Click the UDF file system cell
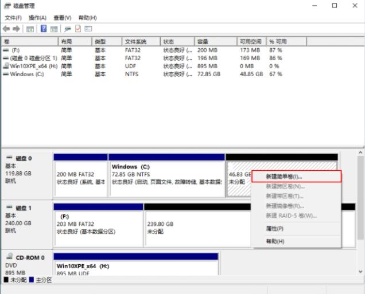 [130, 66]
